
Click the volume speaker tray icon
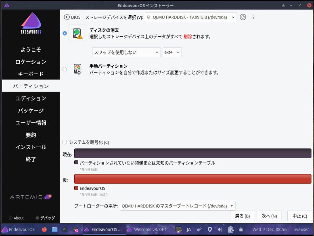tap(220, 229)
